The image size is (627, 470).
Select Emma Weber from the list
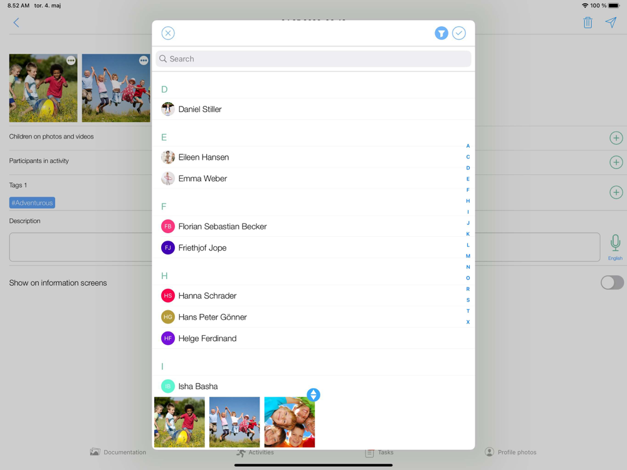[x=313, y=178]
